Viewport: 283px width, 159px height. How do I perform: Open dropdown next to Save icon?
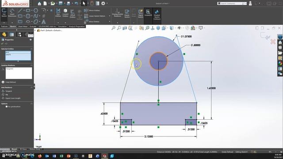point(65,3)
